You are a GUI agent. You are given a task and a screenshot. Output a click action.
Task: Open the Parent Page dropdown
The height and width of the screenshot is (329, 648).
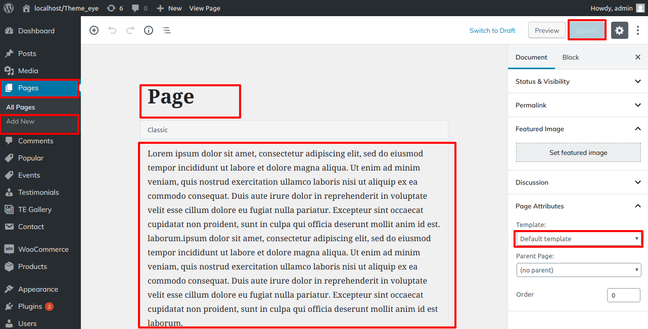tap(579, 270)
